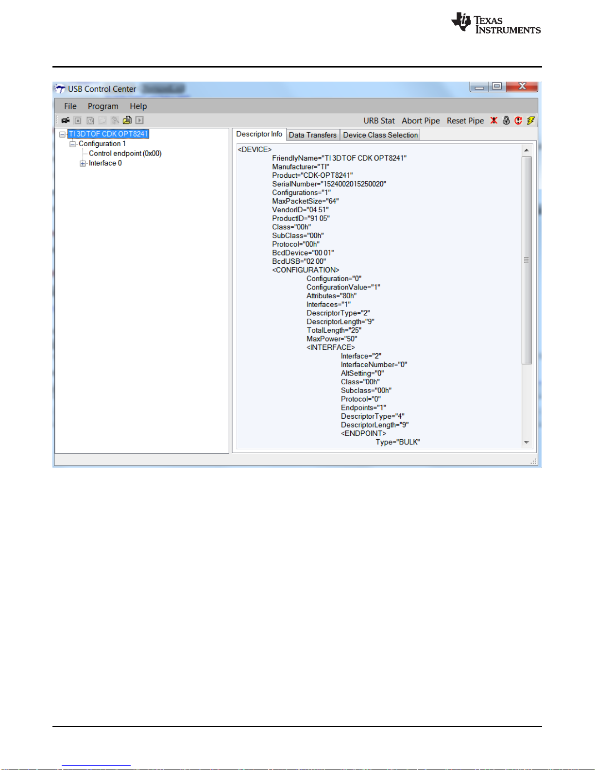Expand the Interface 0 tree node
This screenshot has width=595, height=770.
tap(83, 163)
